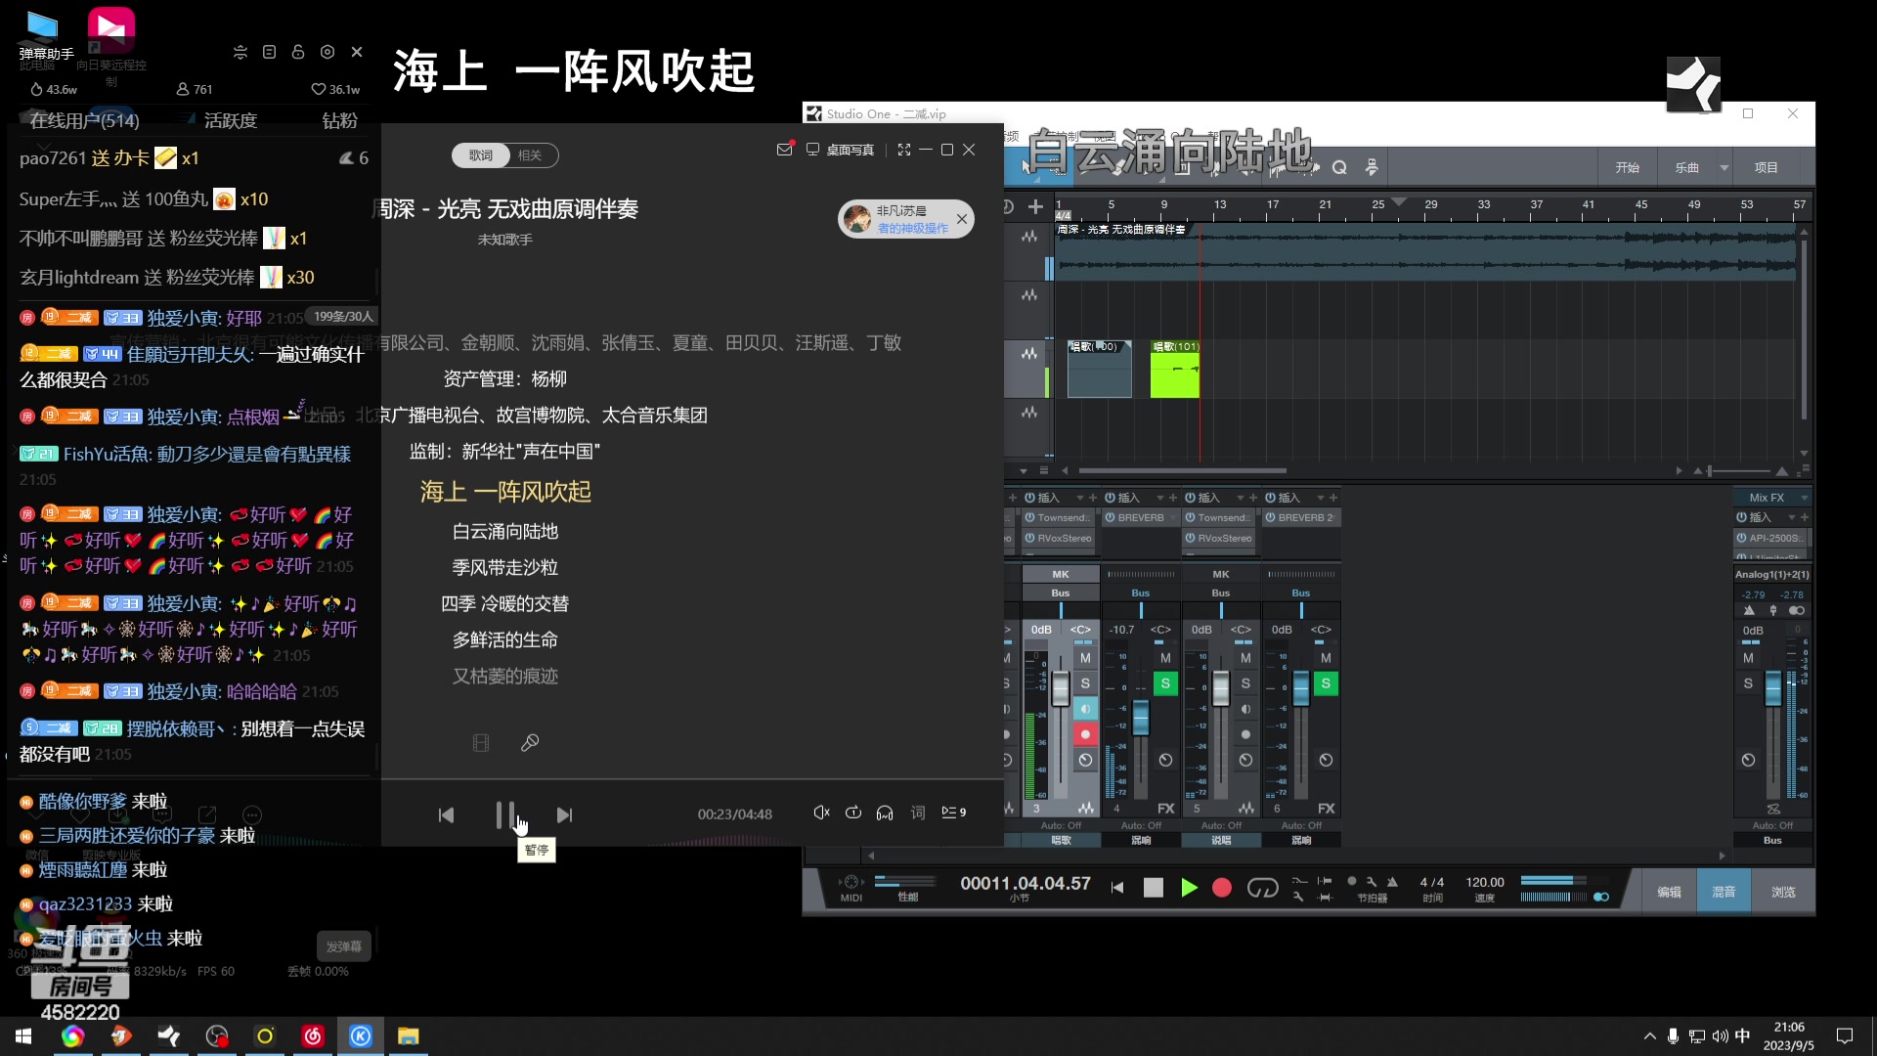Screen dimensions: 1877x1056
Task: Click the 4/4 time signature field
Action: click(1432, 882)
